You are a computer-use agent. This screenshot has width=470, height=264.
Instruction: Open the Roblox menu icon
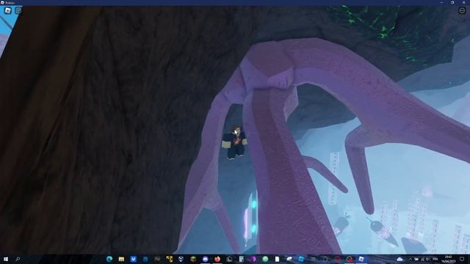click(x=8, y=11)
